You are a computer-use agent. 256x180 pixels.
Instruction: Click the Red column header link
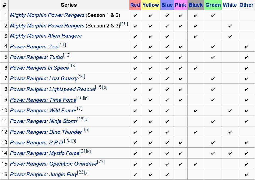[x=135, y=5]
